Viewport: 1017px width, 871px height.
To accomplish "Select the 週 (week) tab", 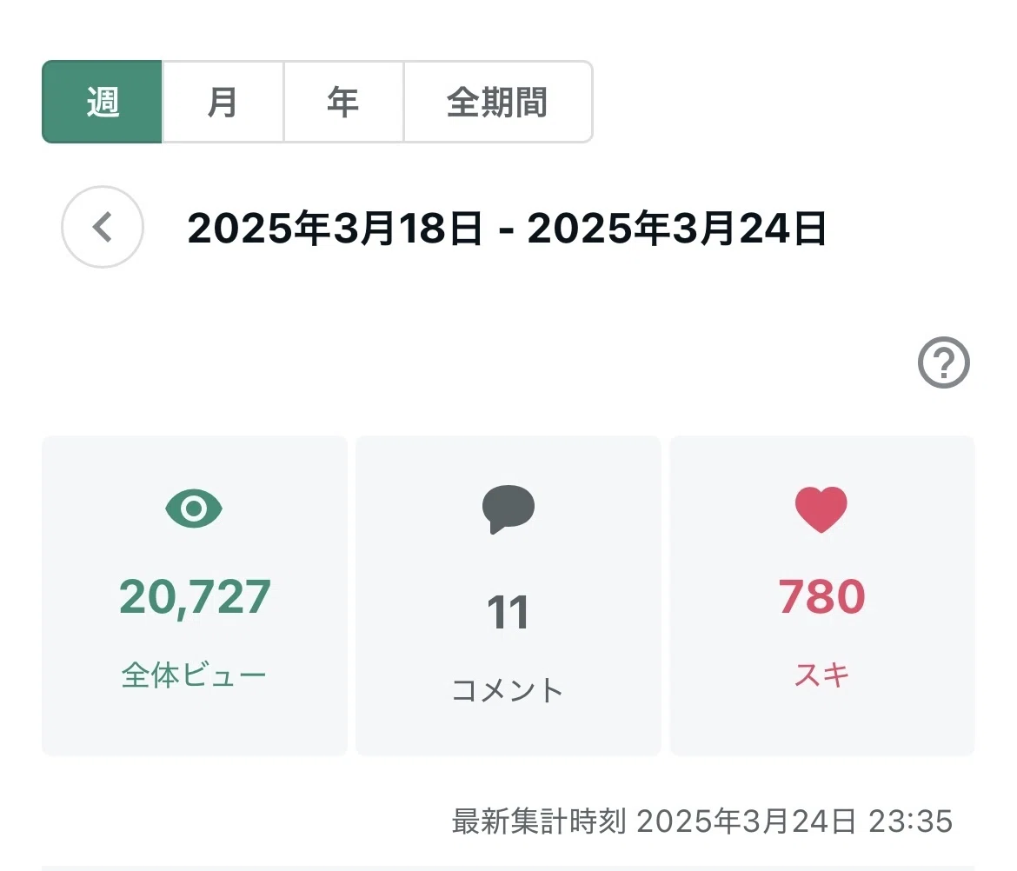I will (102, 102).
